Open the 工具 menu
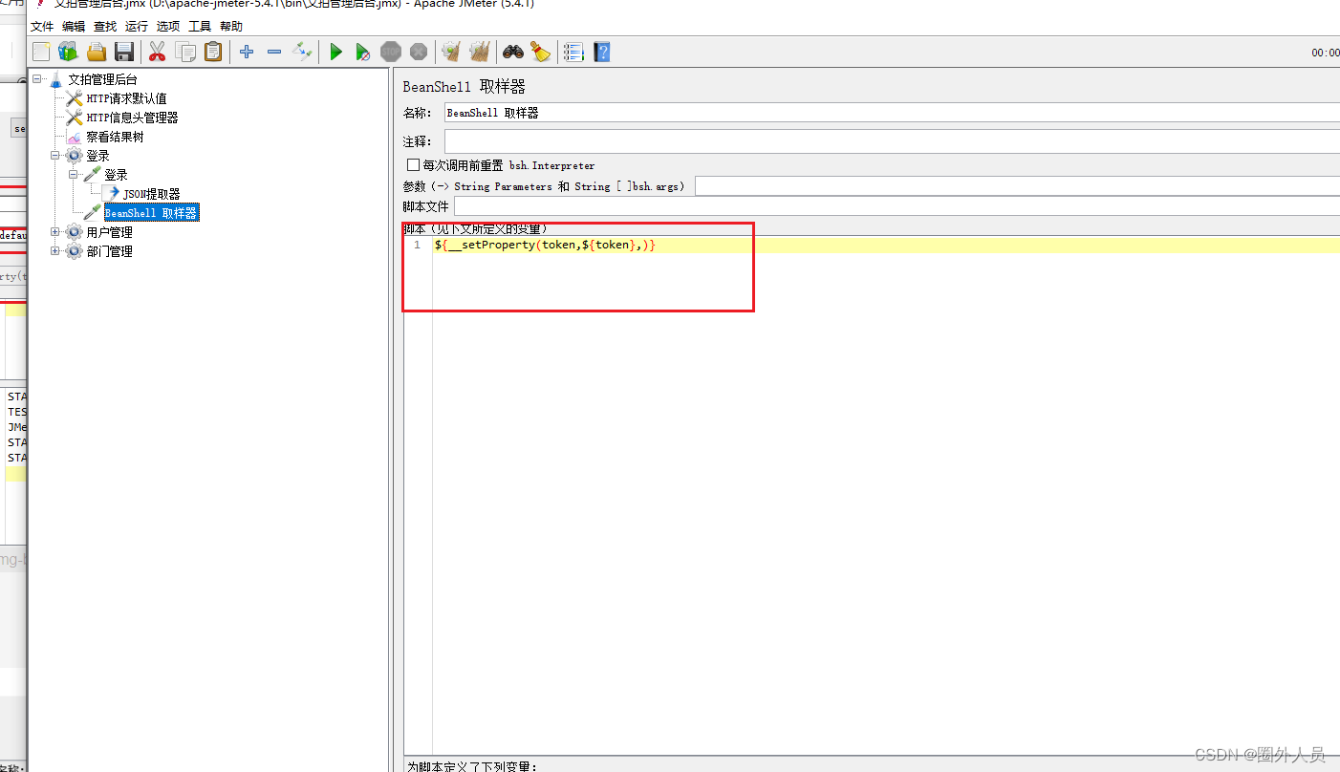Viewport: 1340px width, 772px height. coord(200,27)
